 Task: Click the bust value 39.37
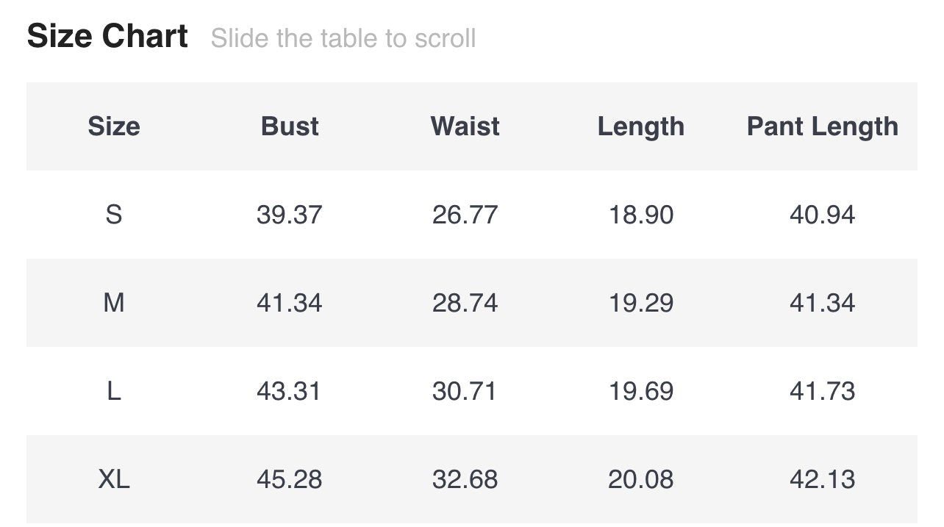coord(289,215)
